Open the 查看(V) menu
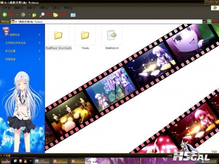The height and width of the screenshot is (164, 219). tap(31, 8)
